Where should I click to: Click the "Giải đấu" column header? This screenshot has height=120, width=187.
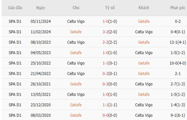[x=15, y=8]
